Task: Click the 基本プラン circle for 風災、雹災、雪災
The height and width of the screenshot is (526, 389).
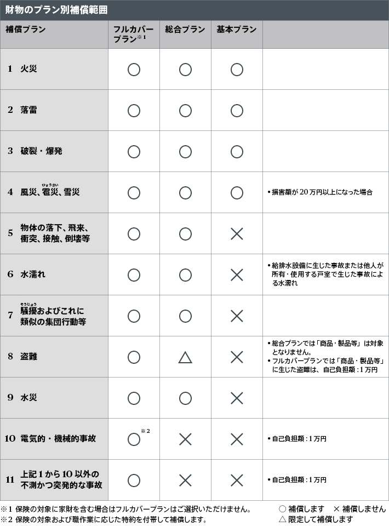Action: pyautogui.click(x=237, y=193)
